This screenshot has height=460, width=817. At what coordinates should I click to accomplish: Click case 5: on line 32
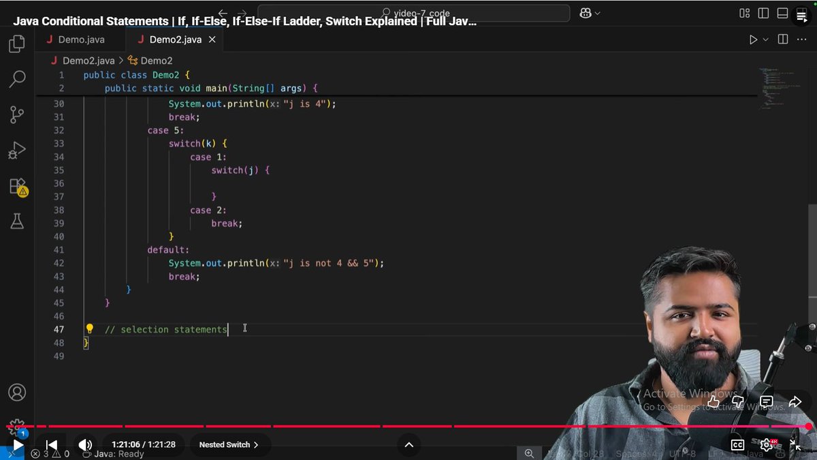pyautogui.click(x=165, y=130)
